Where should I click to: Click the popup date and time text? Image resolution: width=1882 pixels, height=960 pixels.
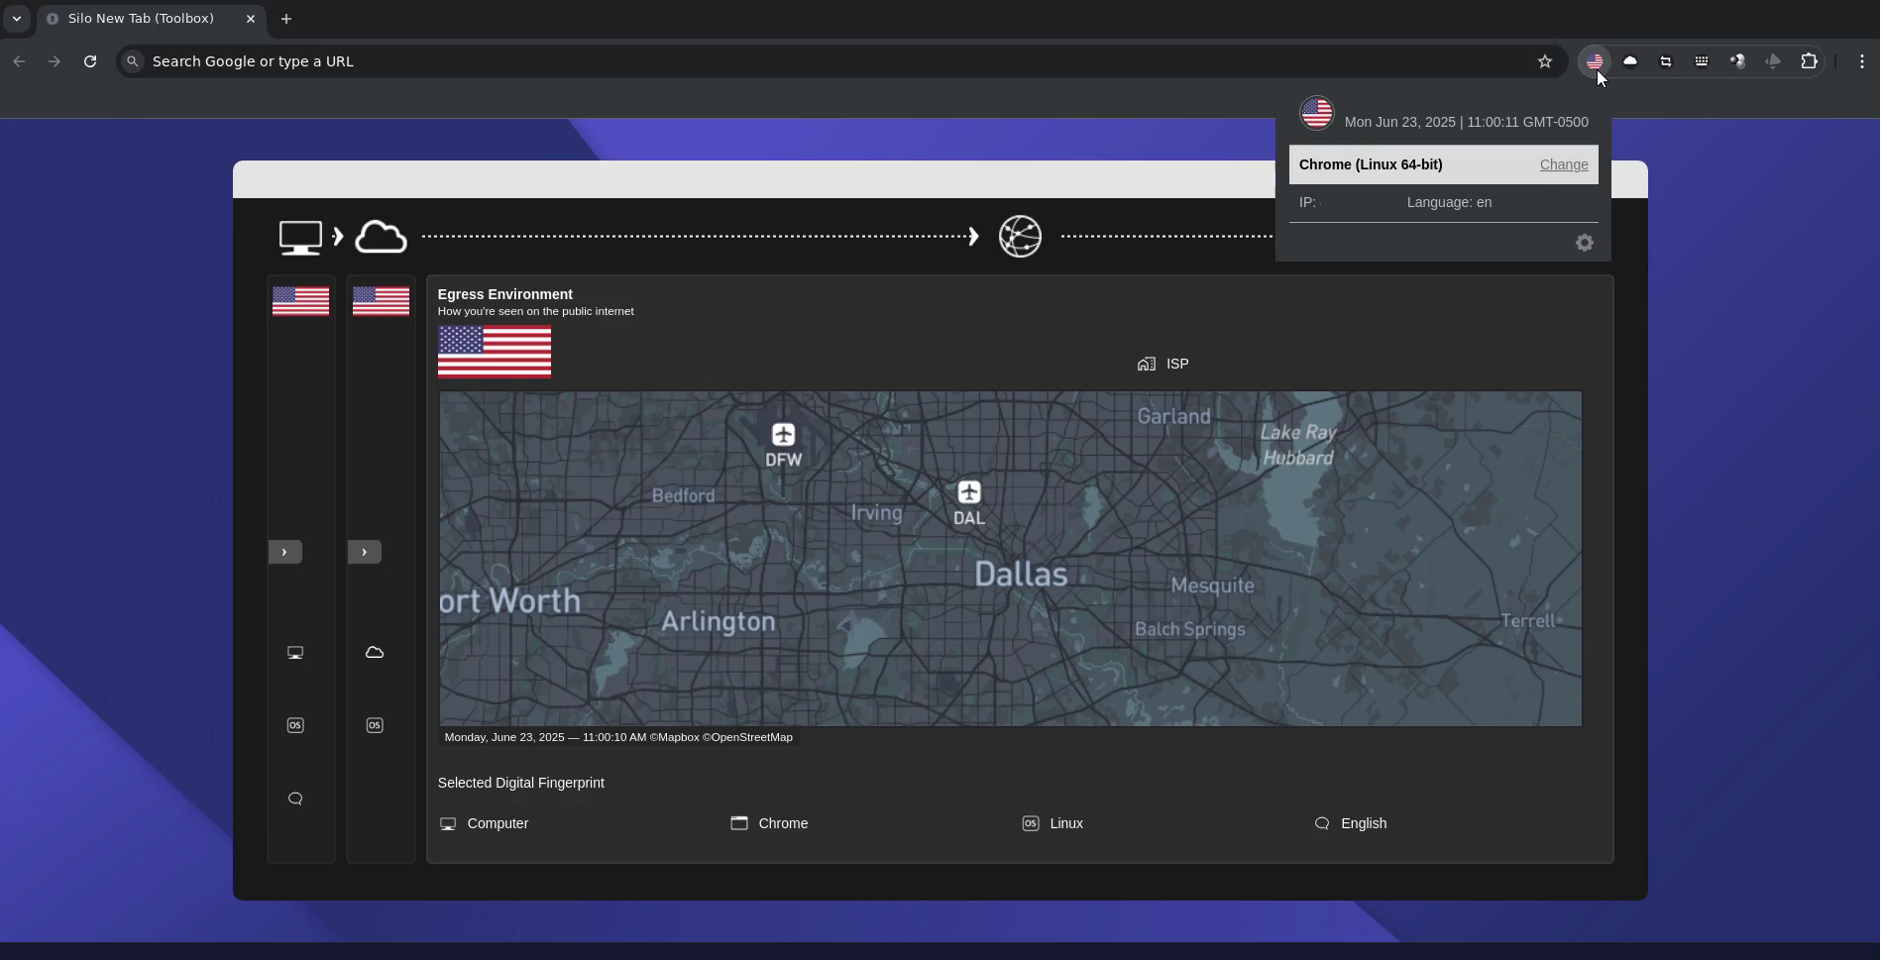pos(1466,122)
